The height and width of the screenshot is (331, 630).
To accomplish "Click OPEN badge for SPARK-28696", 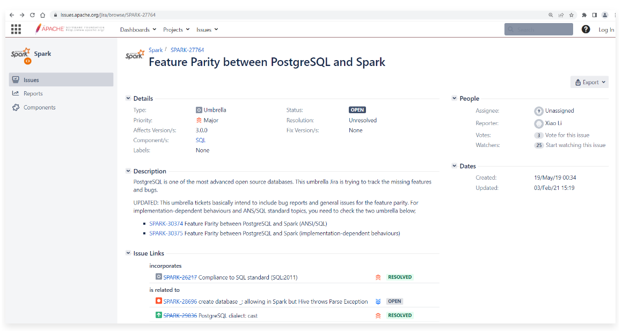I will pos(394,301).
